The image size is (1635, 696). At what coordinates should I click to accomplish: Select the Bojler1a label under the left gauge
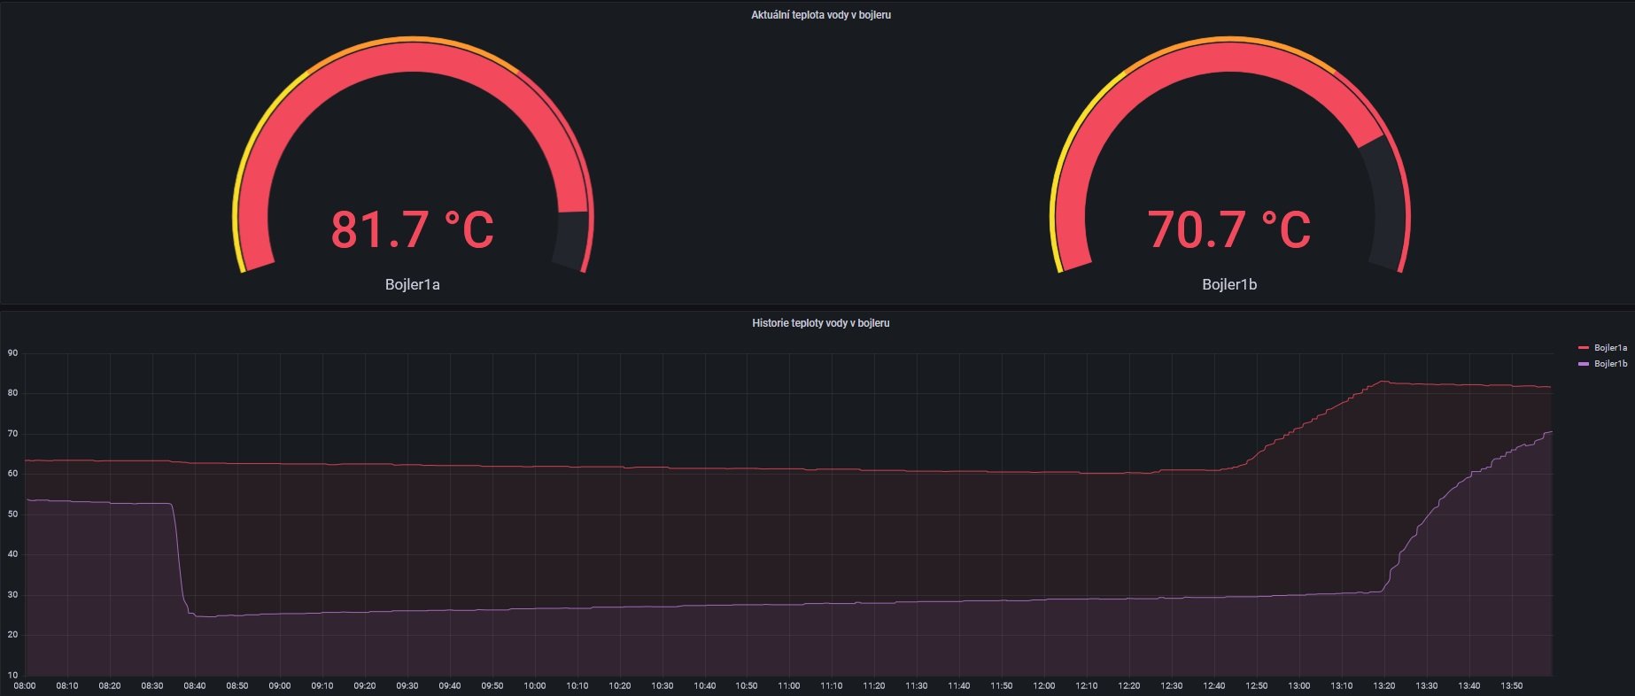tap(412, 284)
